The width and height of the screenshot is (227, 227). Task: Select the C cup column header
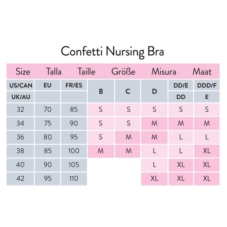coord(128,91)
